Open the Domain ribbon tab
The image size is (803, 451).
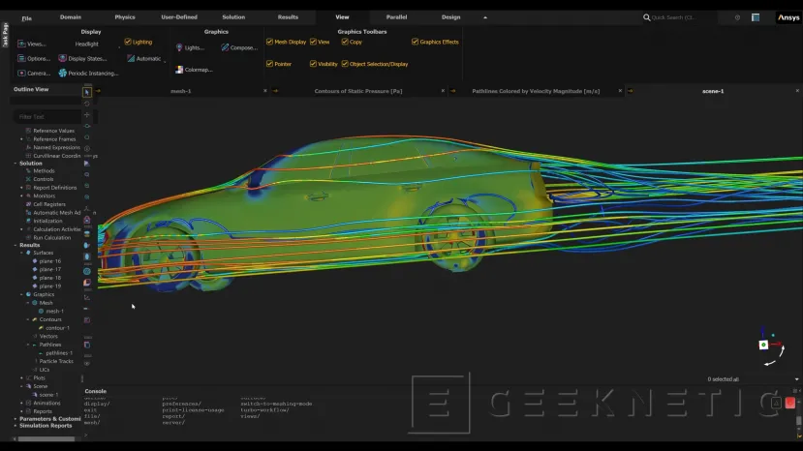pyautogui.click(x=71, y=16)
